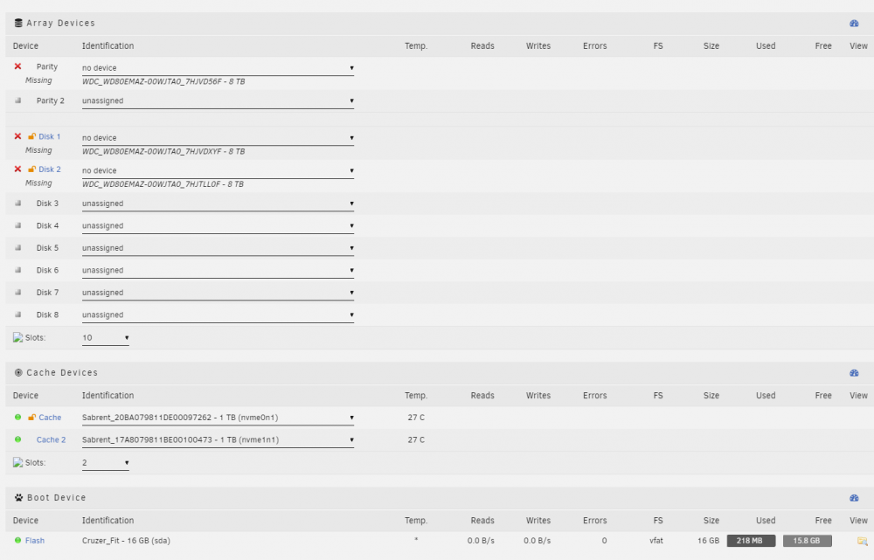Click the Cache 2 27 C temperature value

point(416,439)
